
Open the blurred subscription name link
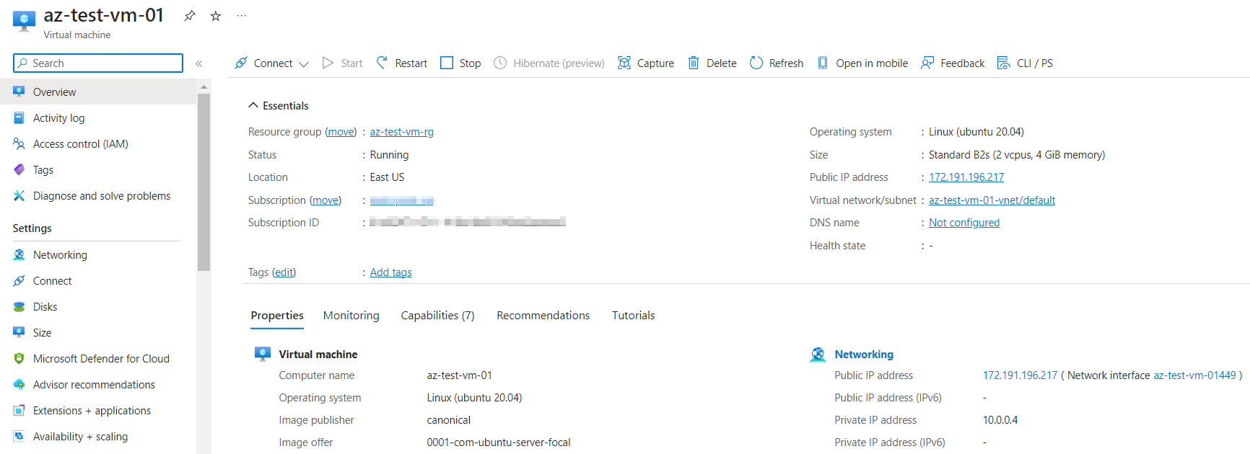pos(402,200)
